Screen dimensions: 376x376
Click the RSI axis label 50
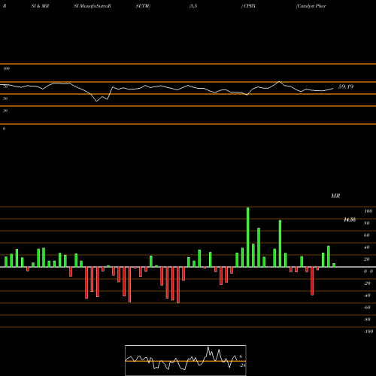5,99
